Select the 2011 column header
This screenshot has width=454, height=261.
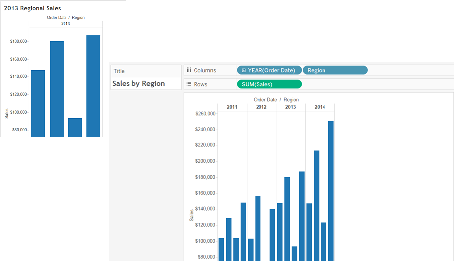[x=232, y=107]
